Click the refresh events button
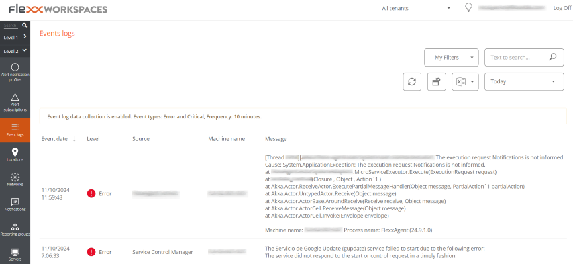The width and height of the screenshot is (573, 264). click(x=412, y=81)
